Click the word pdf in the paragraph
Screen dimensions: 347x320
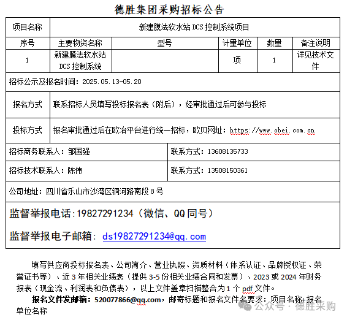tap(247, 289)
